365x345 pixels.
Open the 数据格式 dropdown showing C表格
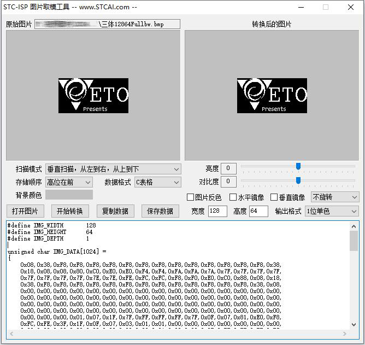tap(158, 182)
